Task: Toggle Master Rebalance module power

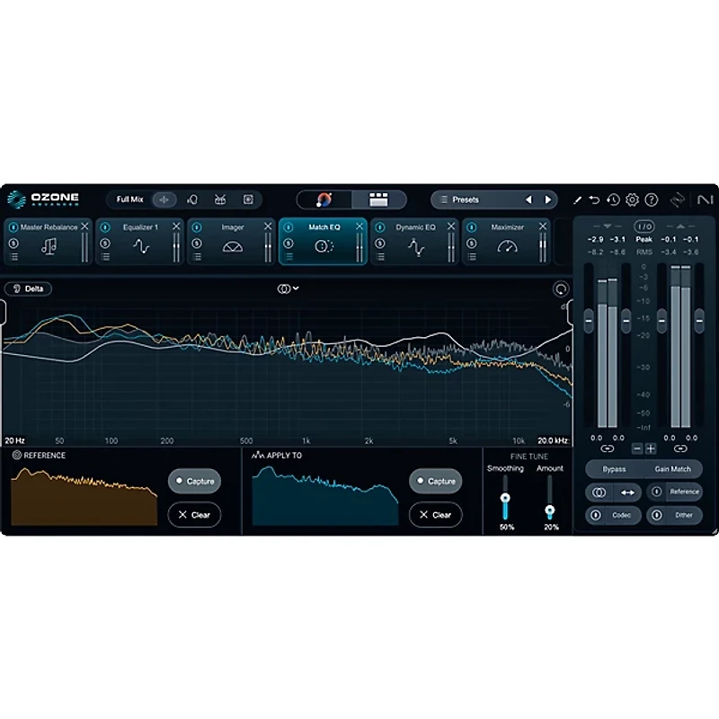Action: (x=13, y=227)
